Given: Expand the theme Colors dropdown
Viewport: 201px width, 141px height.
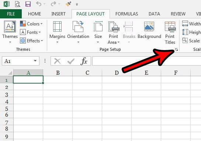Looking at the screenshot, I should (31, 24).
